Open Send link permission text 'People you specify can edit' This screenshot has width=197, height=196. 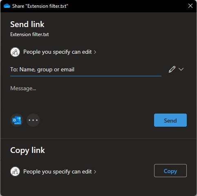coord(58,52)
